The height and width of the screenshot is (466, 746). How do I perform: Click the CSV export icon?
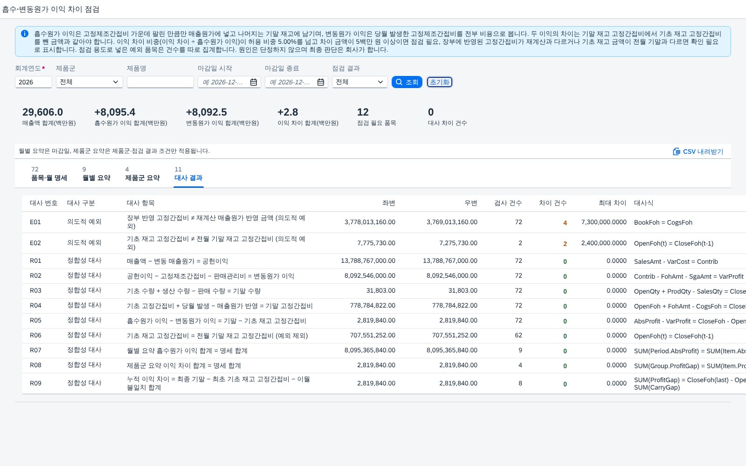click(x=677, y=151)
